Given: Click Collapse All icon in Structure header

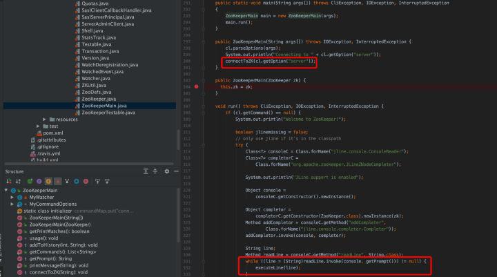Looking at the screenshot, I should 155,171.
